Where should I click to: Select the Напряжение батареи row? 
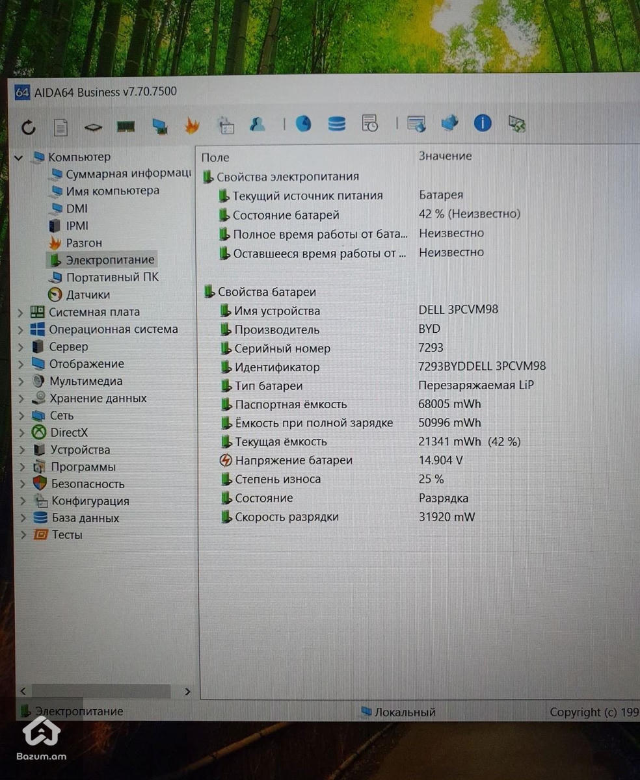coord(286,461)
